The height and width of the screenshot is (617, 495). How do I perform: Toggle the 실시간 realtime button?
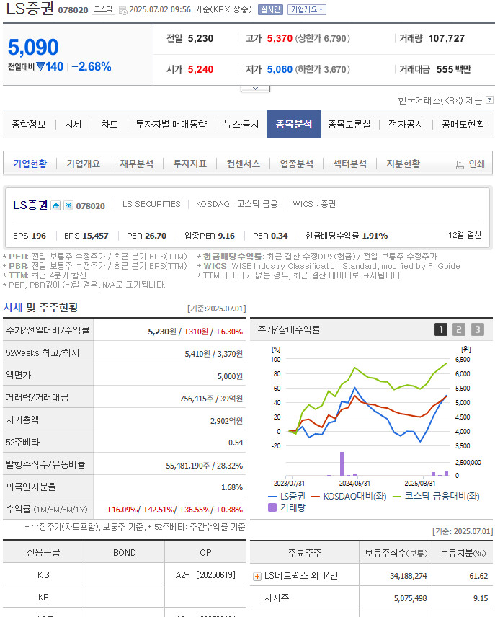(x=270, y=9)
